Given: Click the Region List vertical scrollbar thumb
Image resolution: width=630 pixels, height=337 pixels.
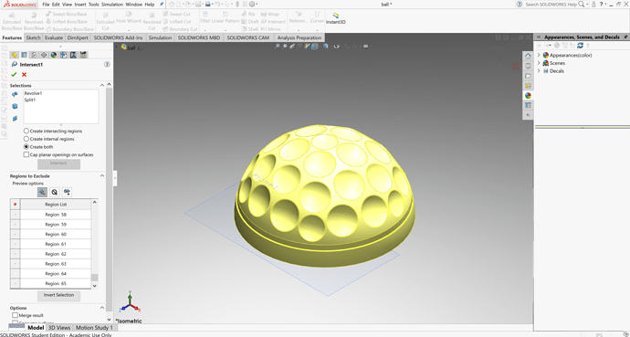Looking at the screenshot, I should (94, 278).
